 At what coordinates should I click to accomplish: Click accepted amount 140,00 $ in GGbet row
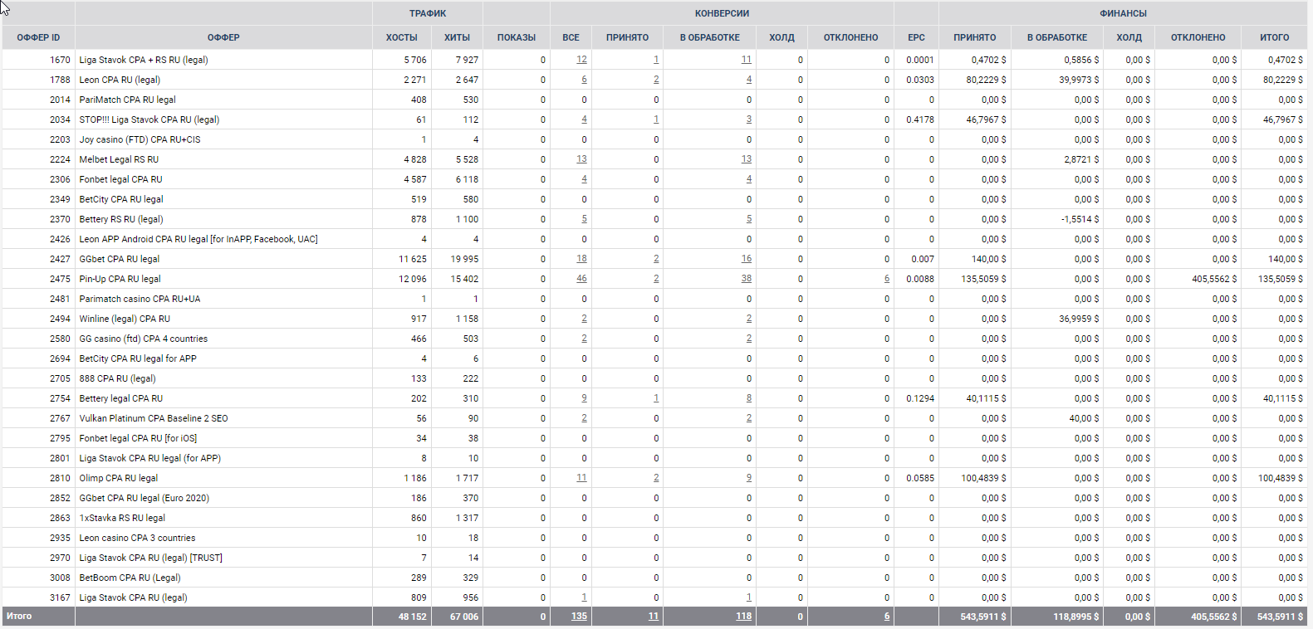[x=988, y=259]
